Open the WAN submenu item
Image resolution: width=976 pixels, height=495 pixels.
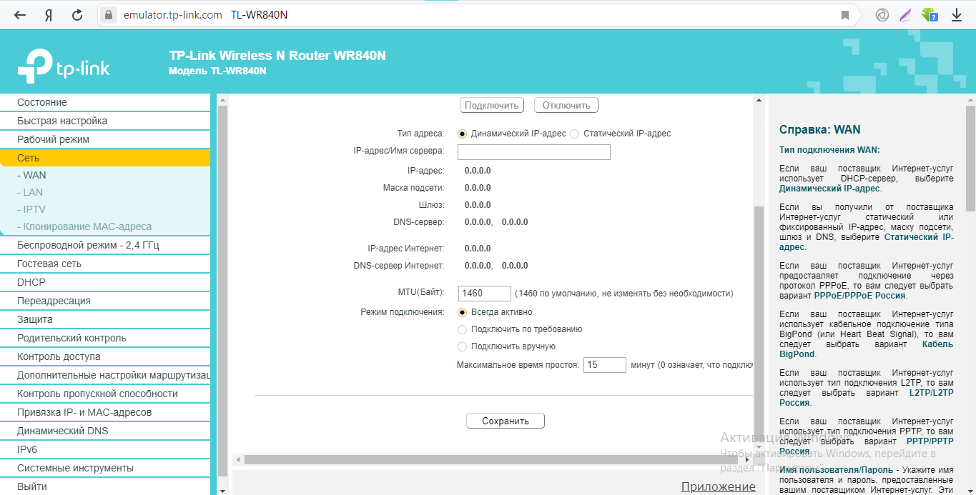click(105, 175)
